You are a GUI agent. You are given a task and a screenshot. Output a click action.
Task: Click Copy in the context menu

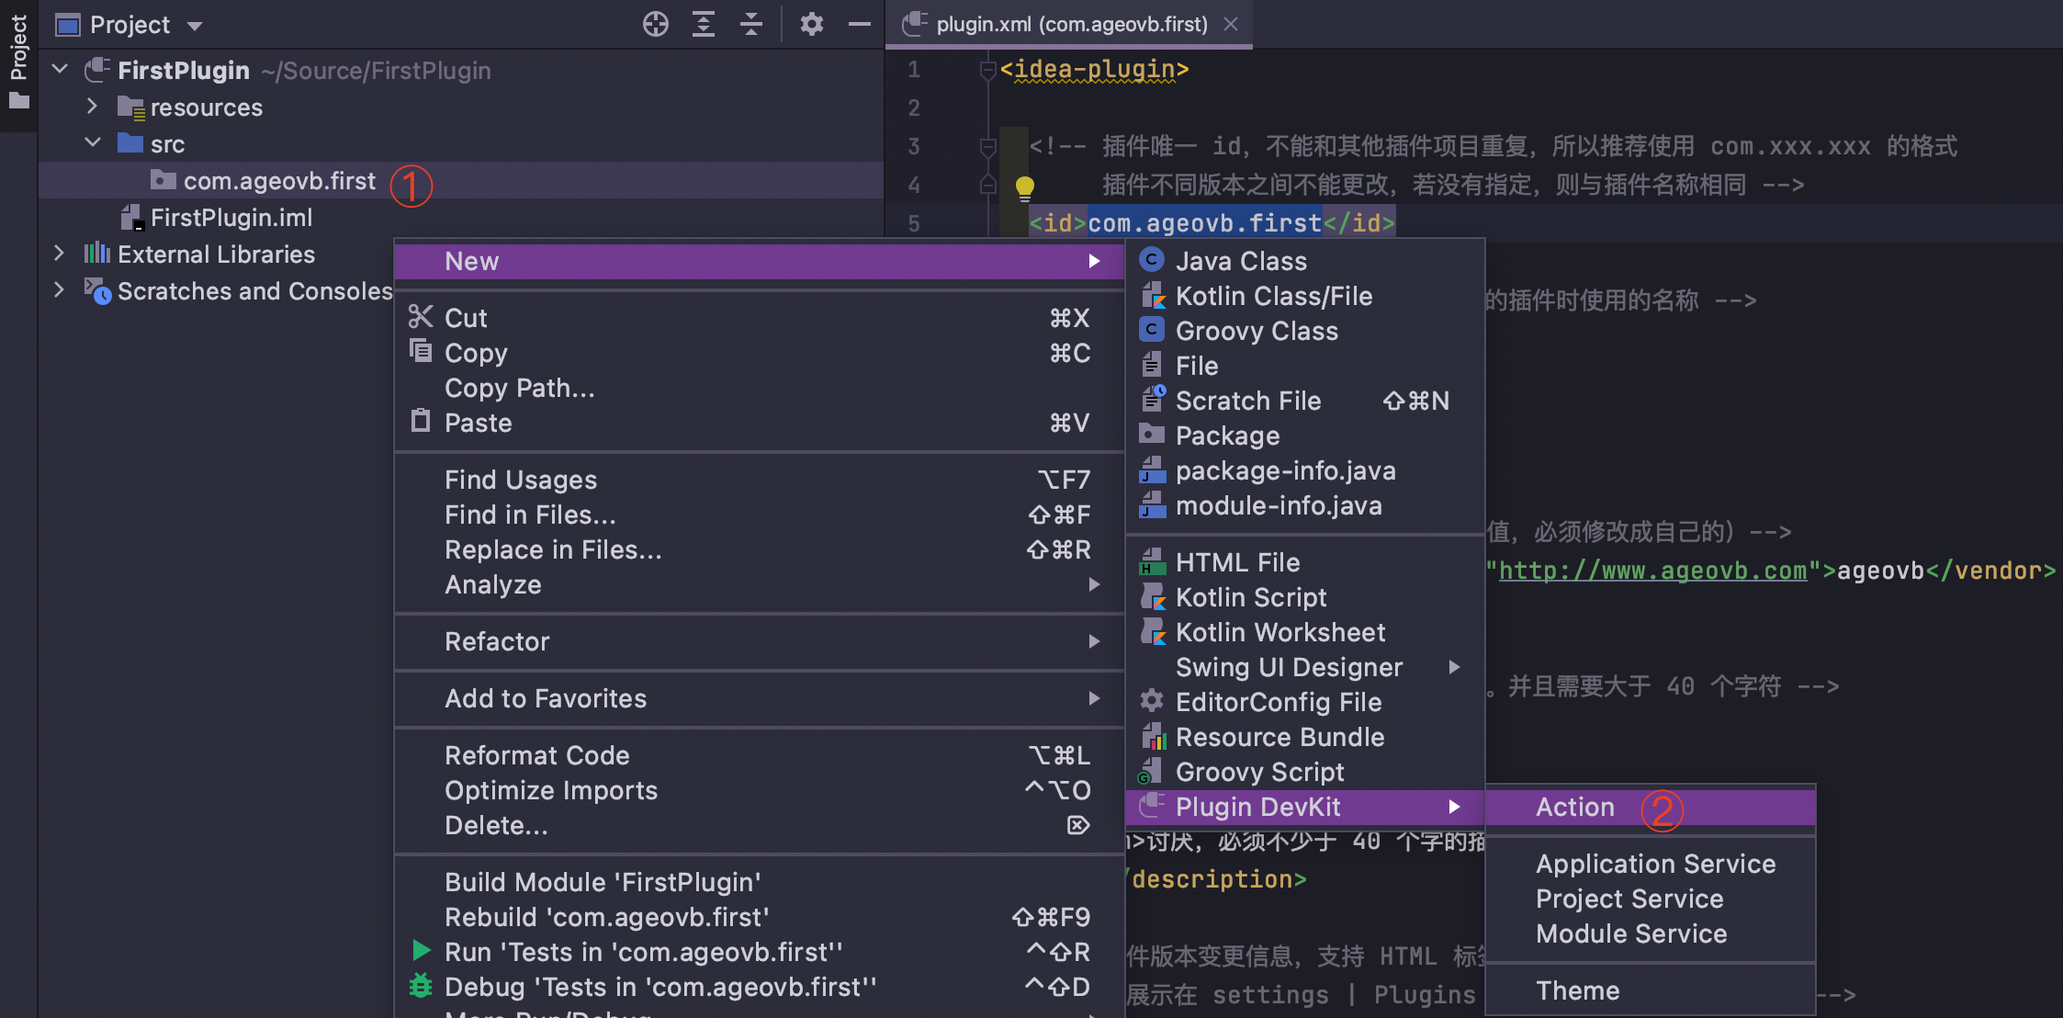click(x=760, y=353)
